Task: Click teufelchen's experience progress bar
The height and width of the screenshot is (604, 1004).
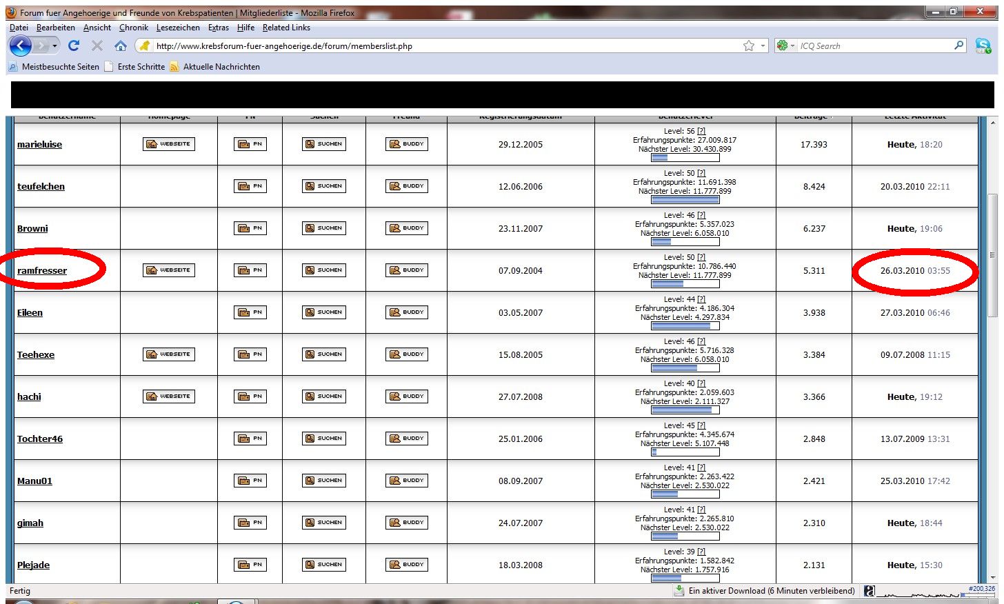Action: (x=685, y=200)
